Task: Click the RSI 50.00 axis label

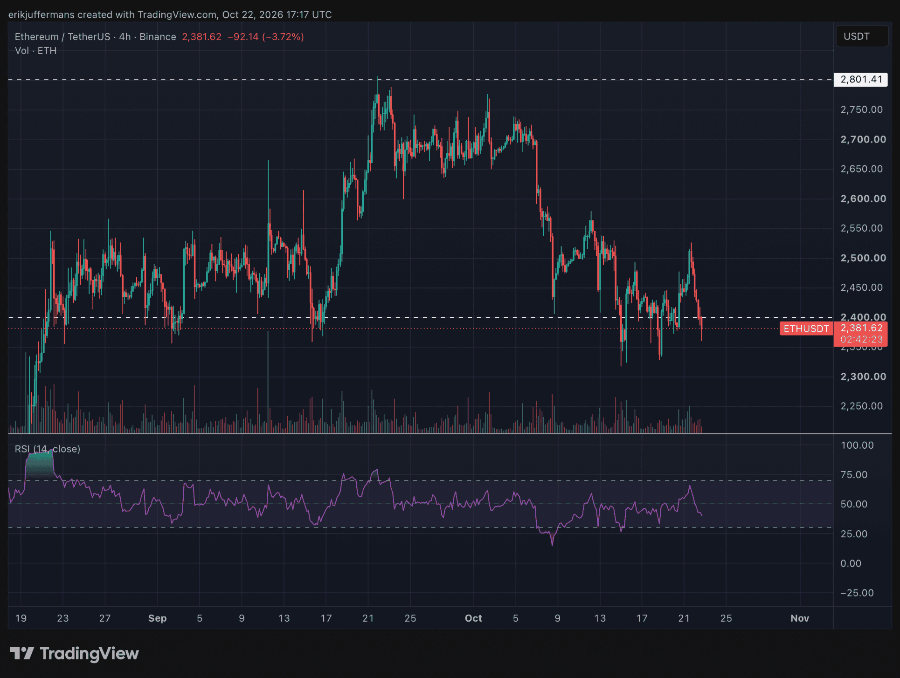Action: pyautogui.click(x=854, y=504)
